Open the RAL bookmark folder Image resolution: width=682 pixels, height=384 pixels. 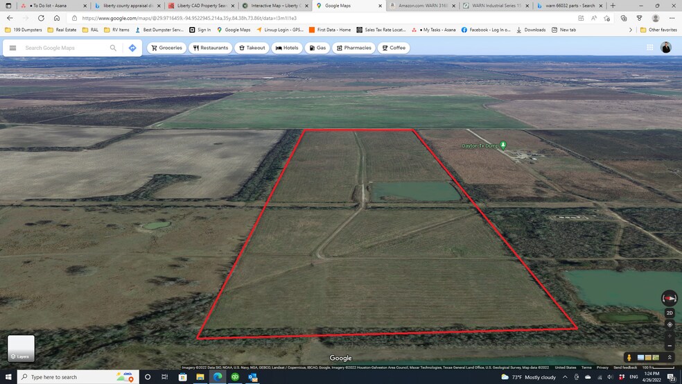click(91, 30)
